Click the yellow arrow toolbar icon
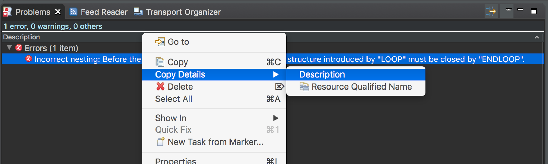This screenshot has height=164, width=548. tap(491, 11)
